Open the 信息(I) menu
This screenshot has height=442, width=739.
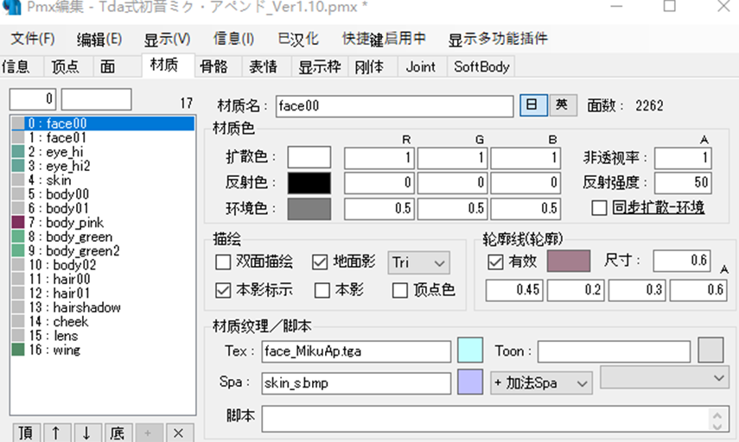(x=233, y=39)
